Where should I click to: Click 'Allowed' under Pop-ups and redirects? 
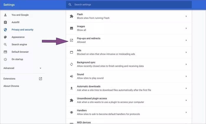tap(81, 42)
